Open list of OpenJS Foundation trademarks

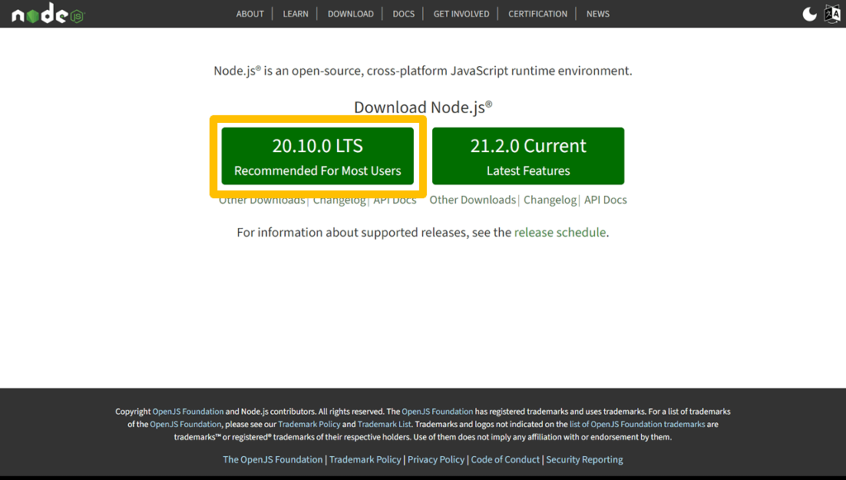coord(637,425)
